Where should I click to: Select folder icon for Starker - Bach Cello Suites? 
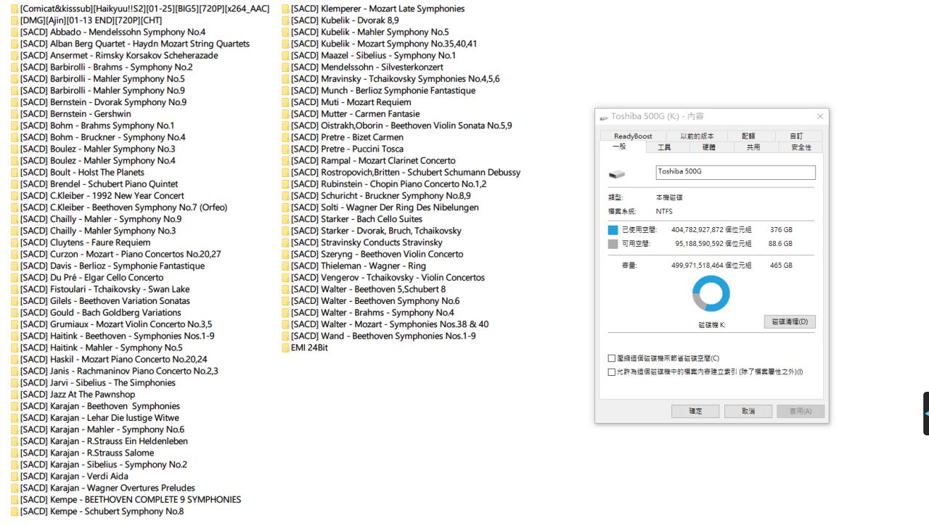pos(285,219)
